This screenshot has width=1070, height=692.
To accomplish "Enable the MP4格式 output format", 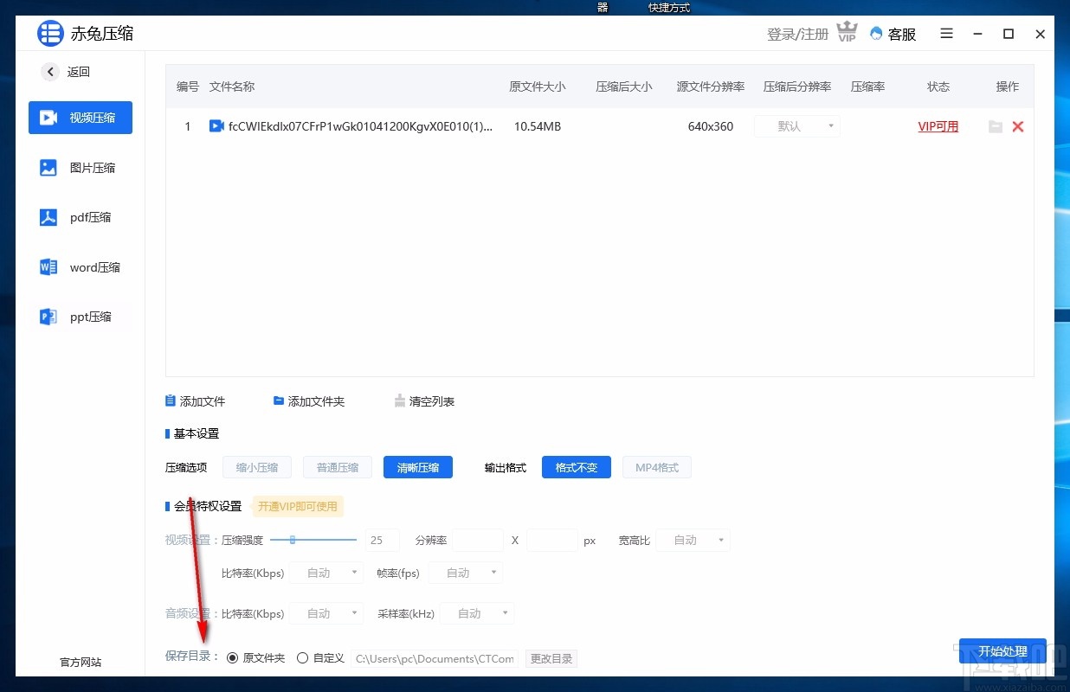I will click(656, 467).
